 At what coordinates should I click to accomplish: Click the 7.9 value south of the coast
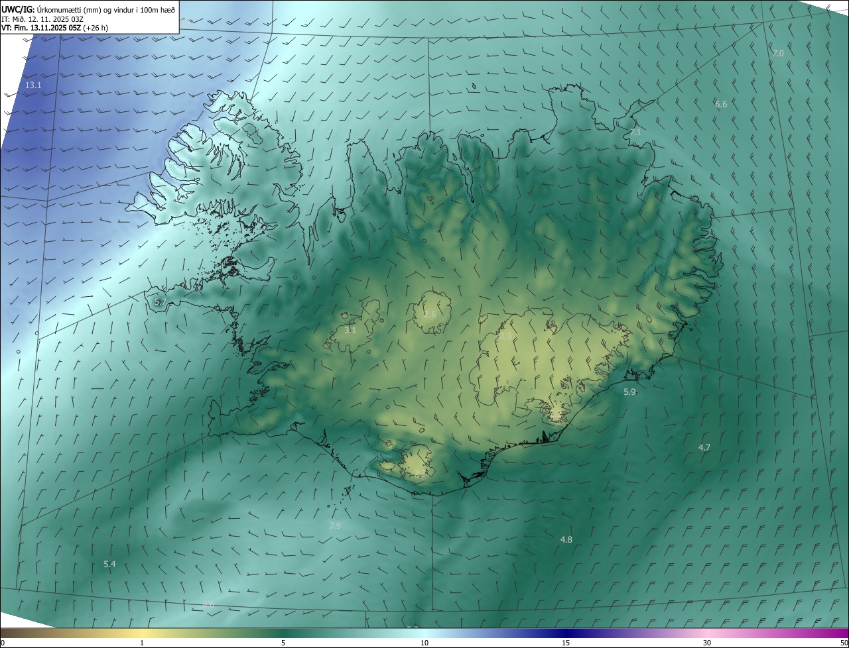[335, 525]
